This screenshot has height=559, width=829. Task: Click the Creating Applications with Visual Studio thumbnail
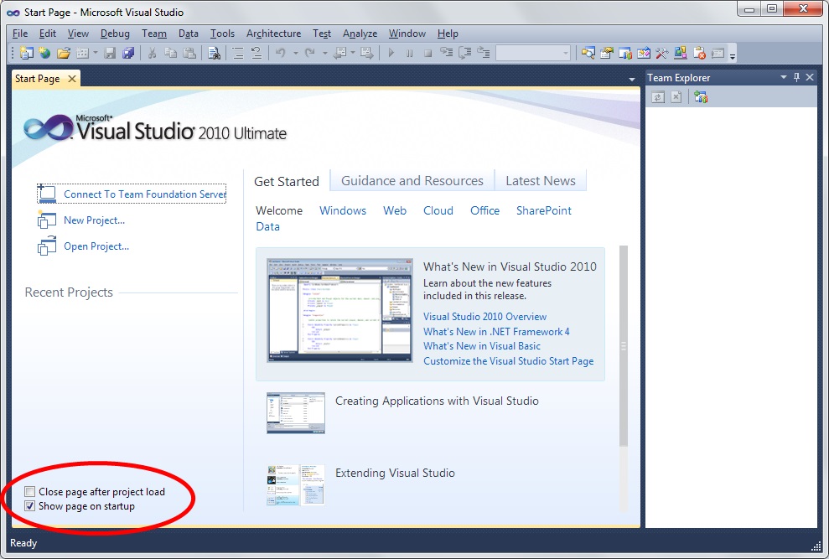click(x=296, y=413)
